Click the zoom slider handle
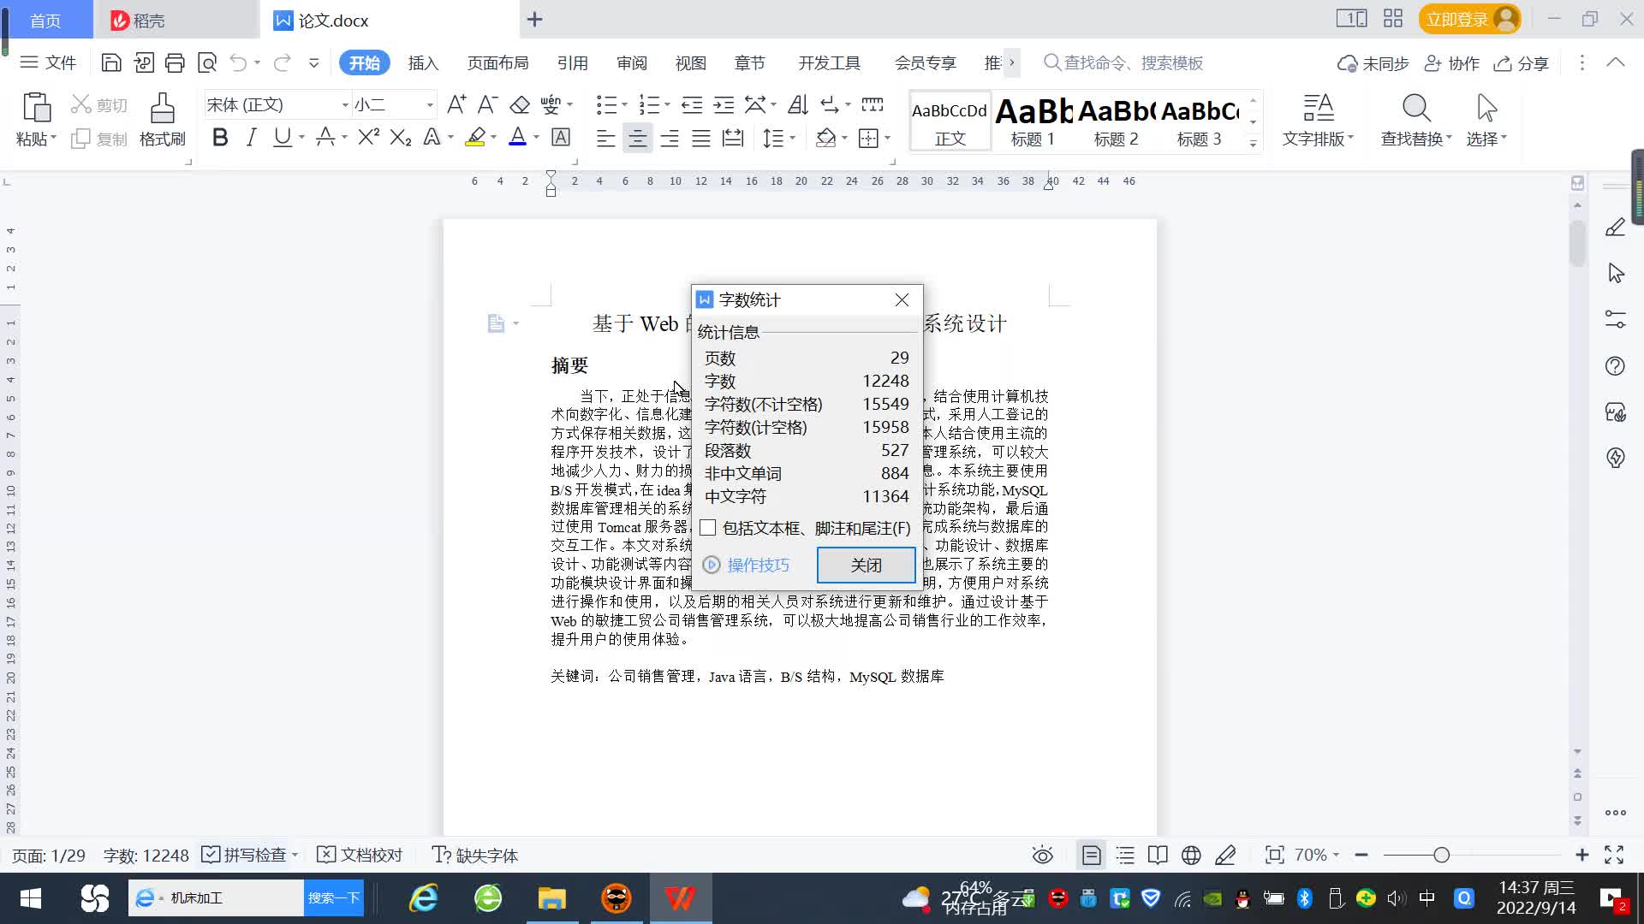1644x924 pixels. point(1441,855)
